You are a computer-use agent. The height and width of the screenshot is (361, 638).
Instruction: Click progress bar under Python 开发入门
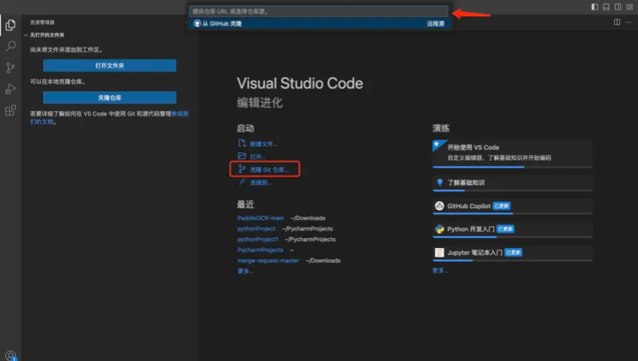512,237
